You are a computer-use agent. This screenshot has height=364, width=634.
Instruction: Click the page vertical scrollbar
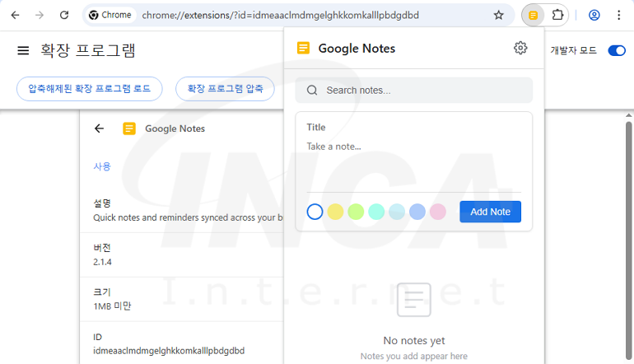[629, 239]
